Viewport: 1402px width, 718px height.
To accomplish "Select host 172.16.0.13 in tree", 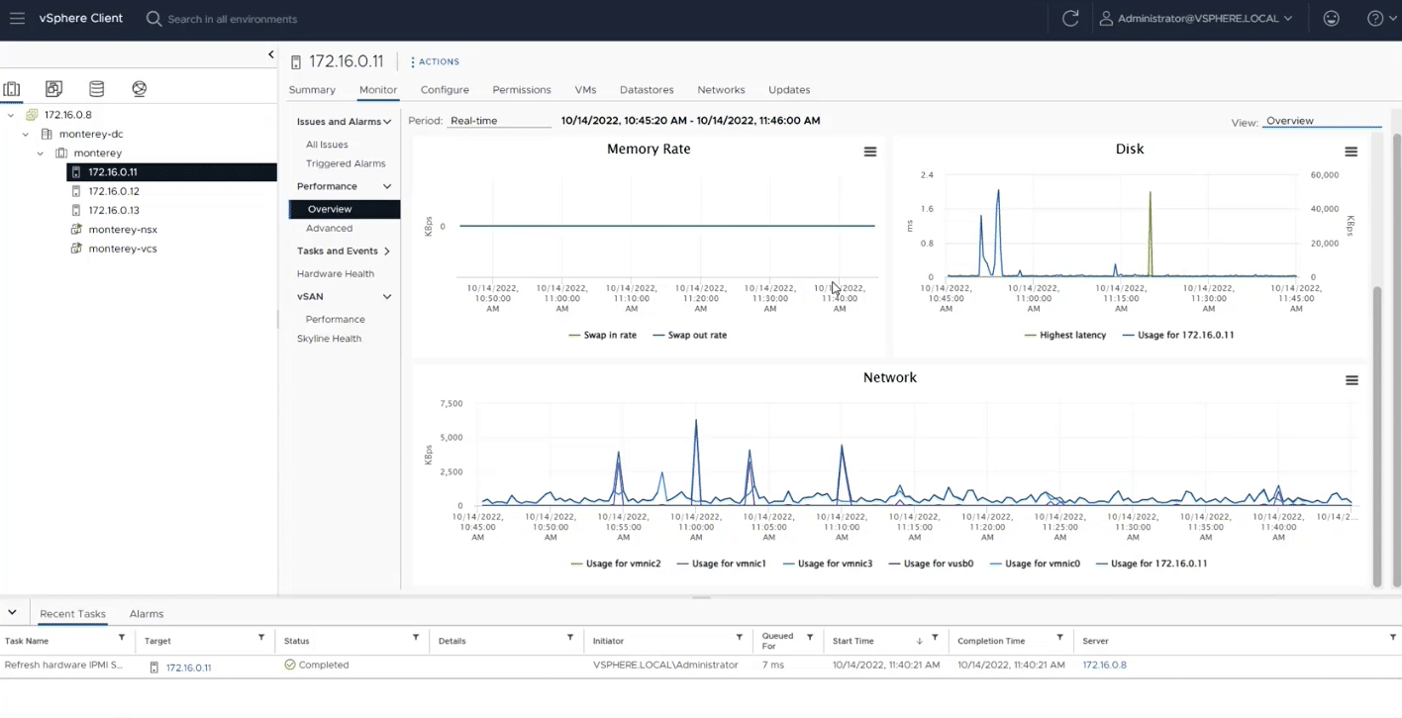I will (x=114, y=210).
